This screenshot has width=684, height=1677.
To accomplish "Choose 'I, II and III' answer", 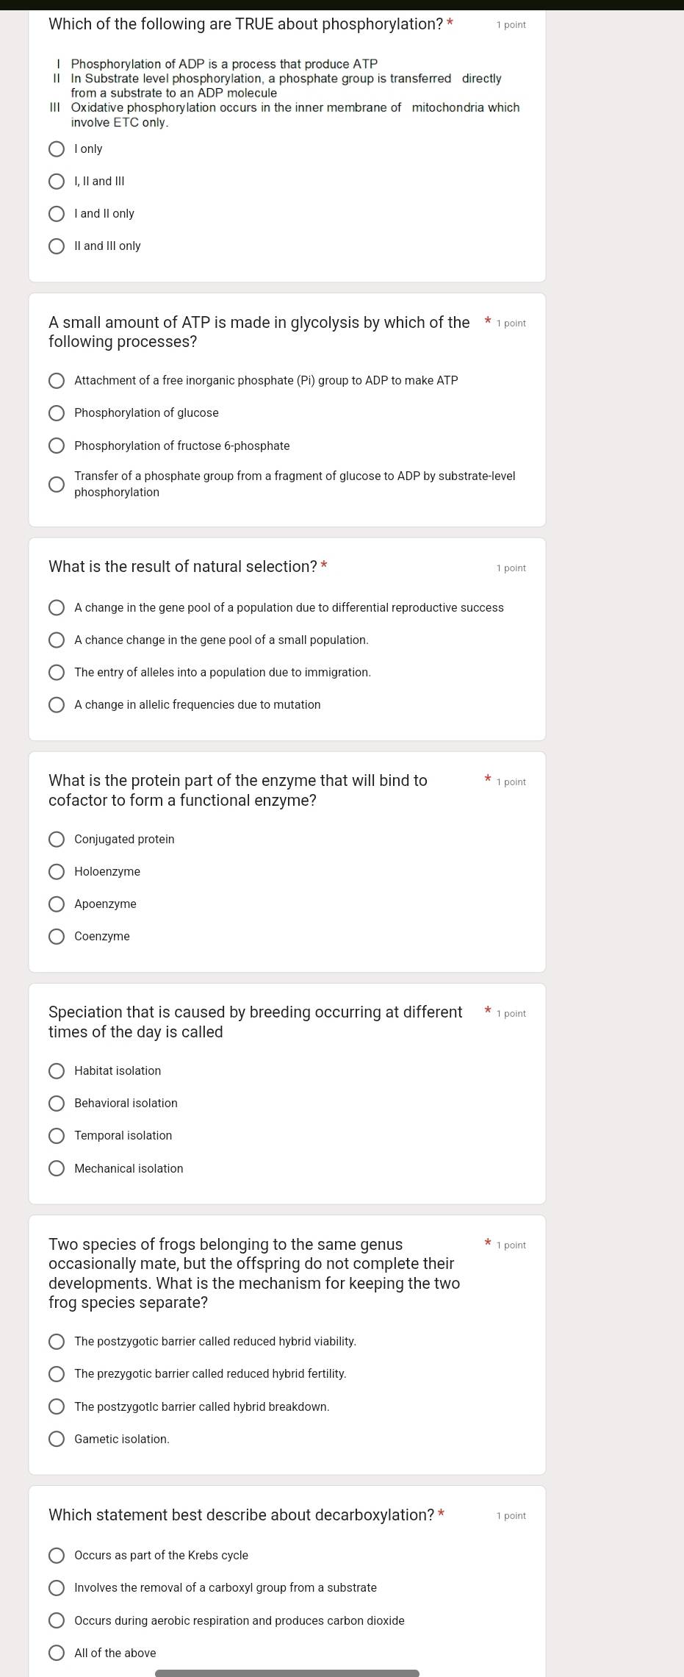I will (x=57, y=182).
